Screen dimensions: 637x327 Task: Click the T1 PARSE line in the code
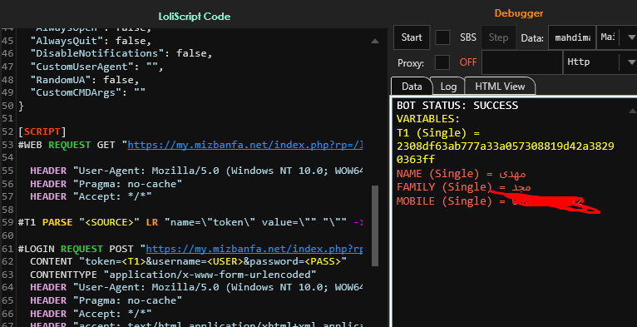point(190,222)
